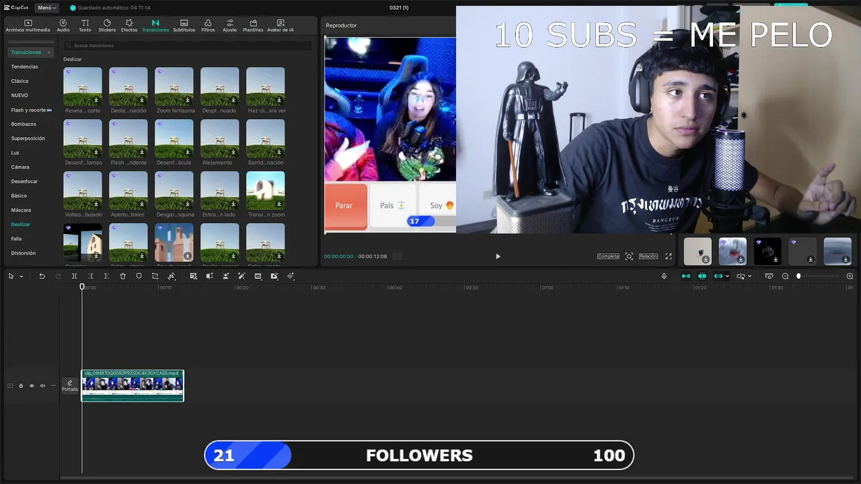The height and width of the screenshot is (484, 861).
Task: Click the Relación aspect ratio button
Action: 648,256
